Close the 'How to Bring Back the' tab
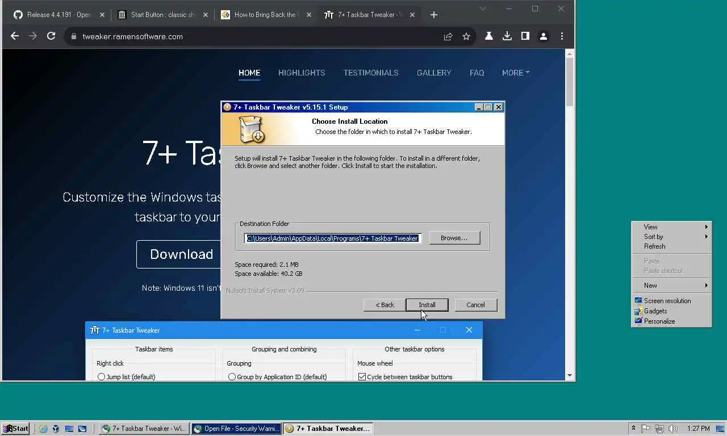 pyautogui.click(x=308, y=15)
